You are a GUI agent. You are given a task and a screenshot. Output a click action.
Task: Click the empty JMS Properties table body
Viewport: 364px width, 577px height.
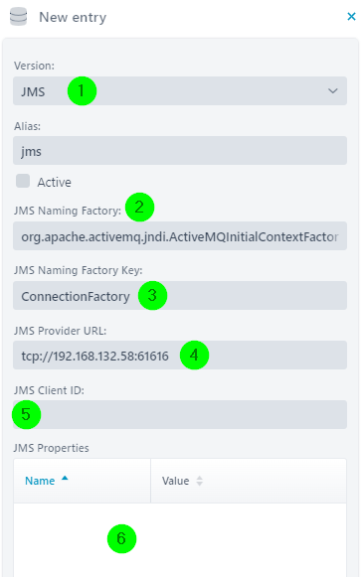pyautogui.click(x=180, y=540)
